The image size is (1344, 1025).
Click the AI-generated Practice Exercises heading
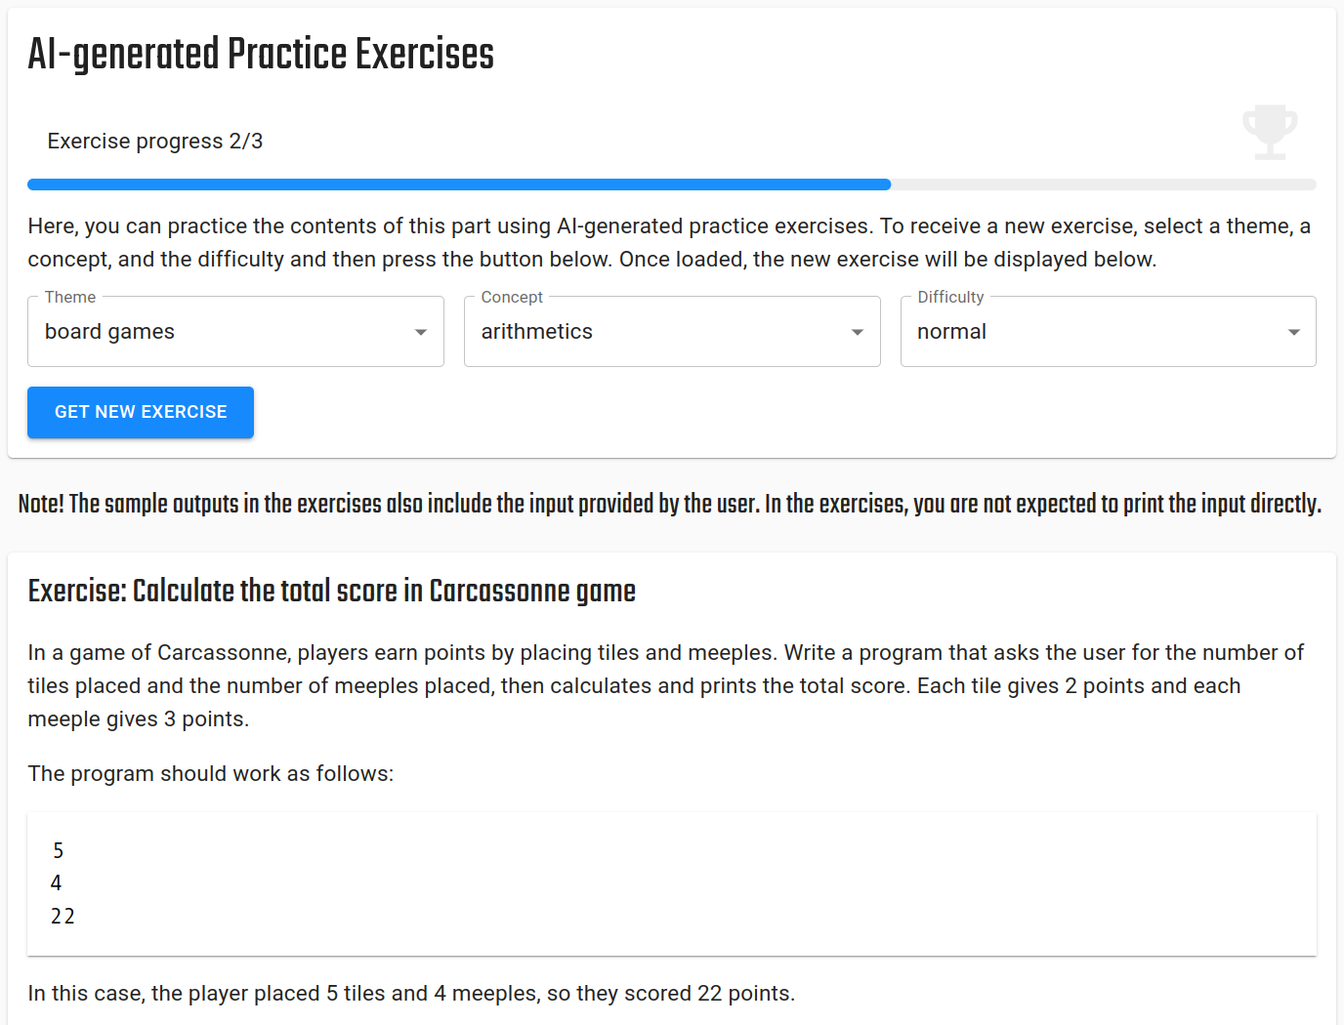pyautogui.click(x=261, y=55)
